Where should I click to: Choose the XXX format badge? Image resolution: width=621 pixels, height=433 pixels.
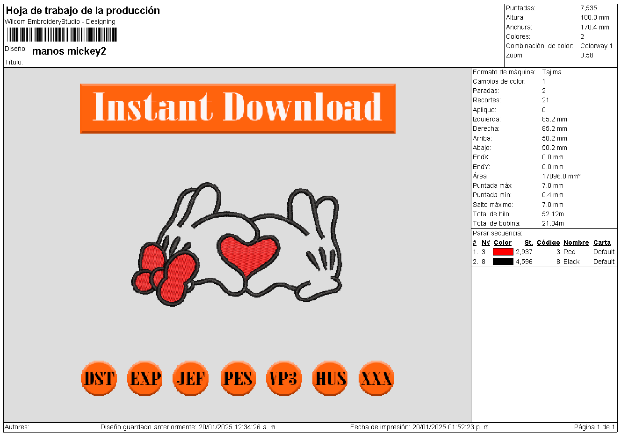tap(376, 378)
